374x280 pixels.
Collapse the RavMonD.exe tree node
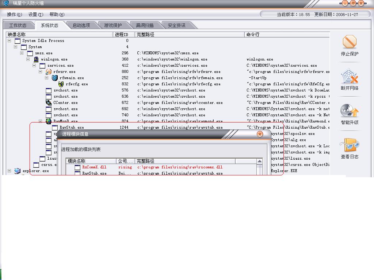tap(40, 121)
